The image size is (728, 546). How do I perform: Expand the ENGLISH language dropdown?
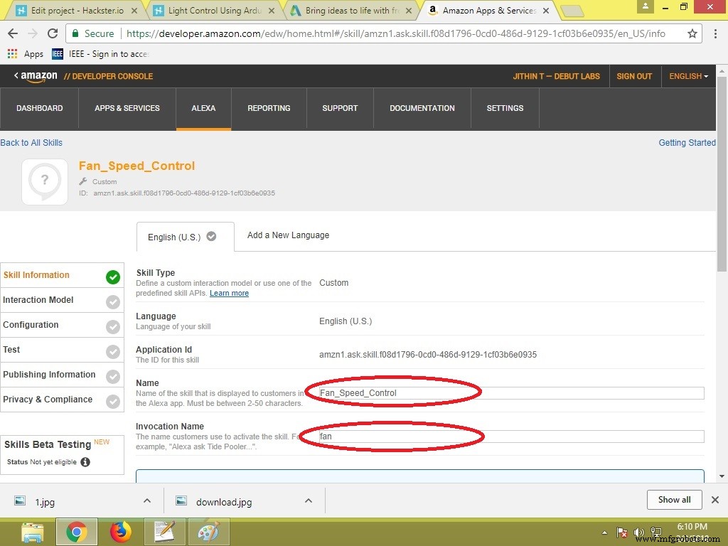(688, 76)
